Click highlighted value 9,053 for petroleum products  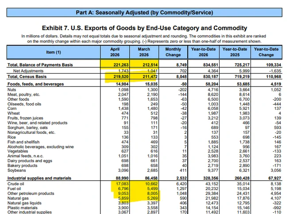click(123, 194)
